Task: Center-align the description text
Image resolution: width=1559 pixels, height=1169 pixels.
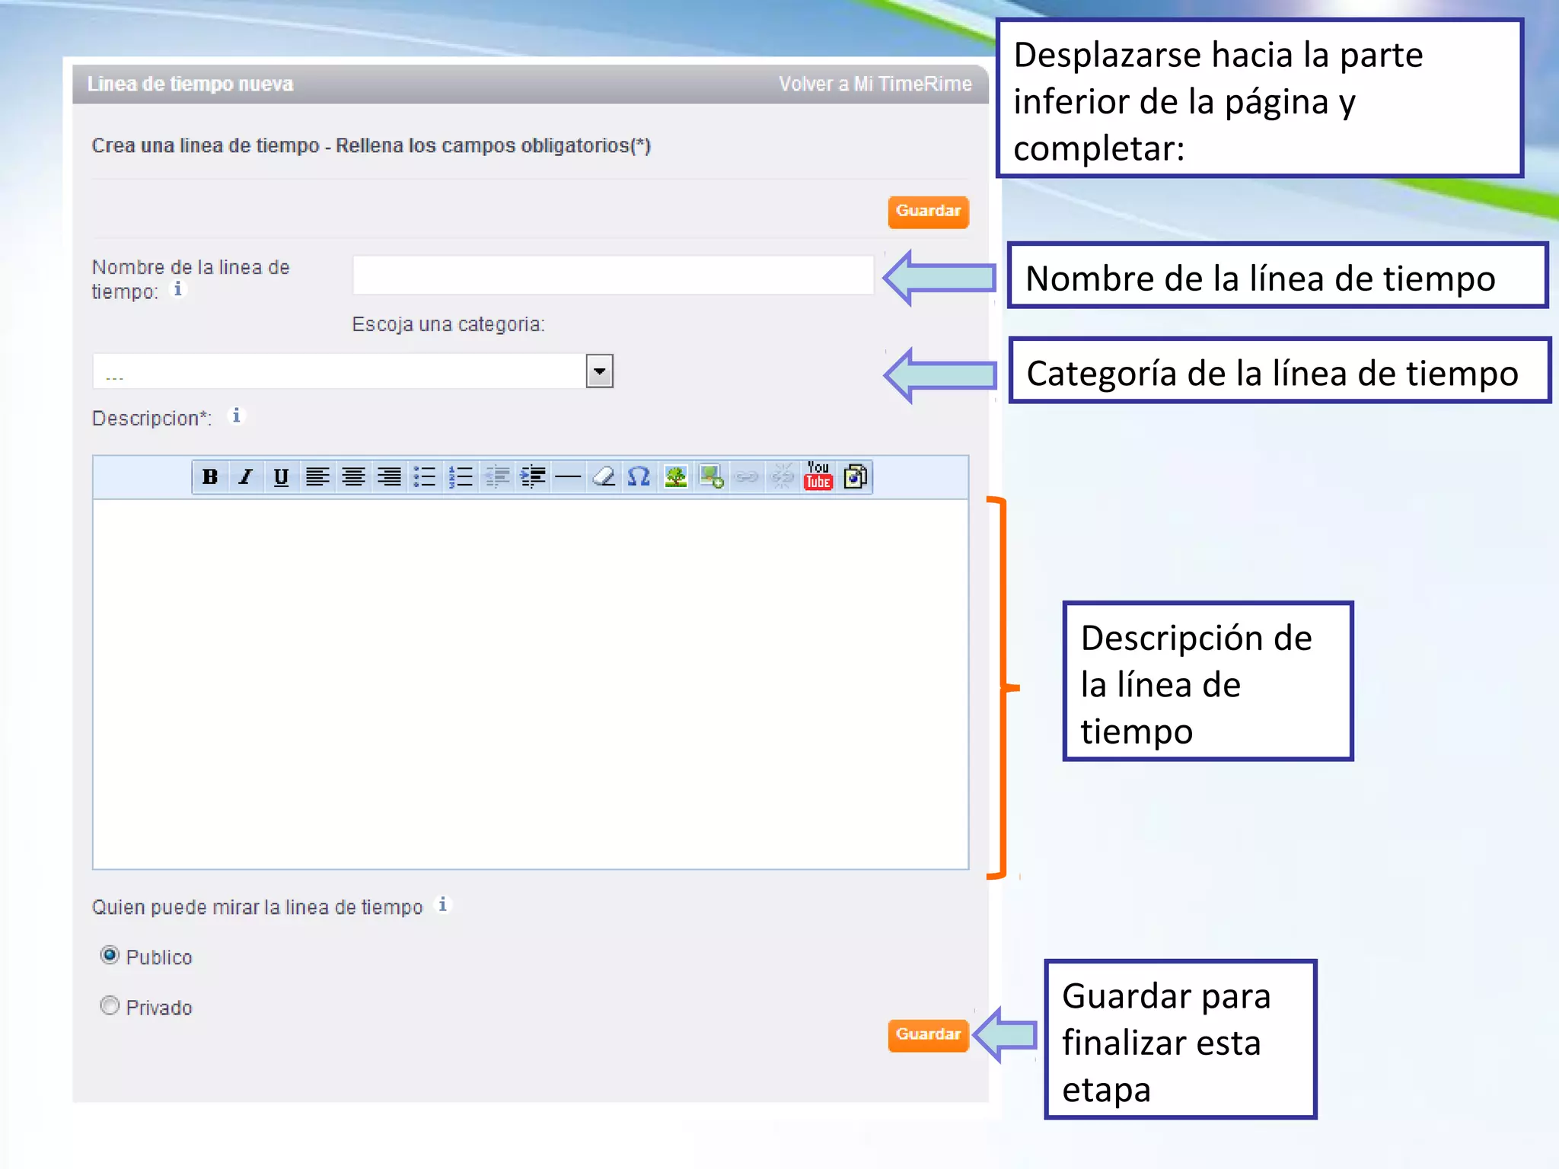Action: [x=353, y=477]
